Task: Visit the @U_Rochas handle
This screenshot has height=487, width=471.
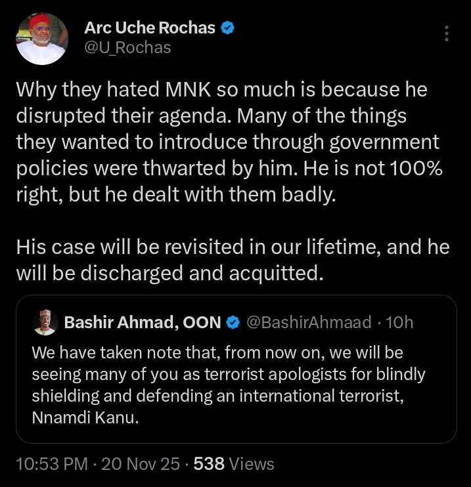Action: [127, 47]
